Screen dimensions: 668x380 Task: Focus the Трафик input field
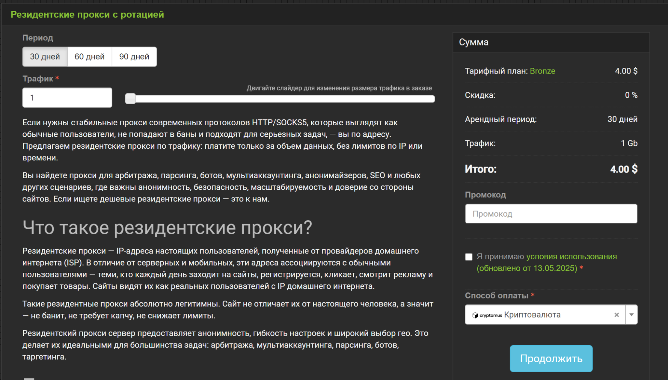click(66, 97)
